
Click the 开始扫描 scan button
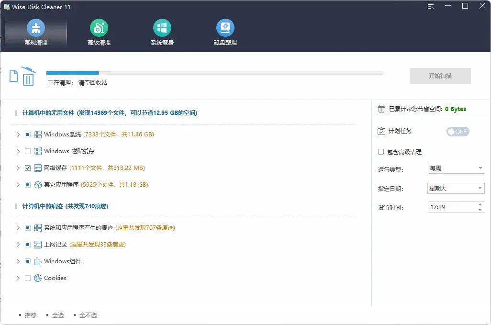pos(439,76)
